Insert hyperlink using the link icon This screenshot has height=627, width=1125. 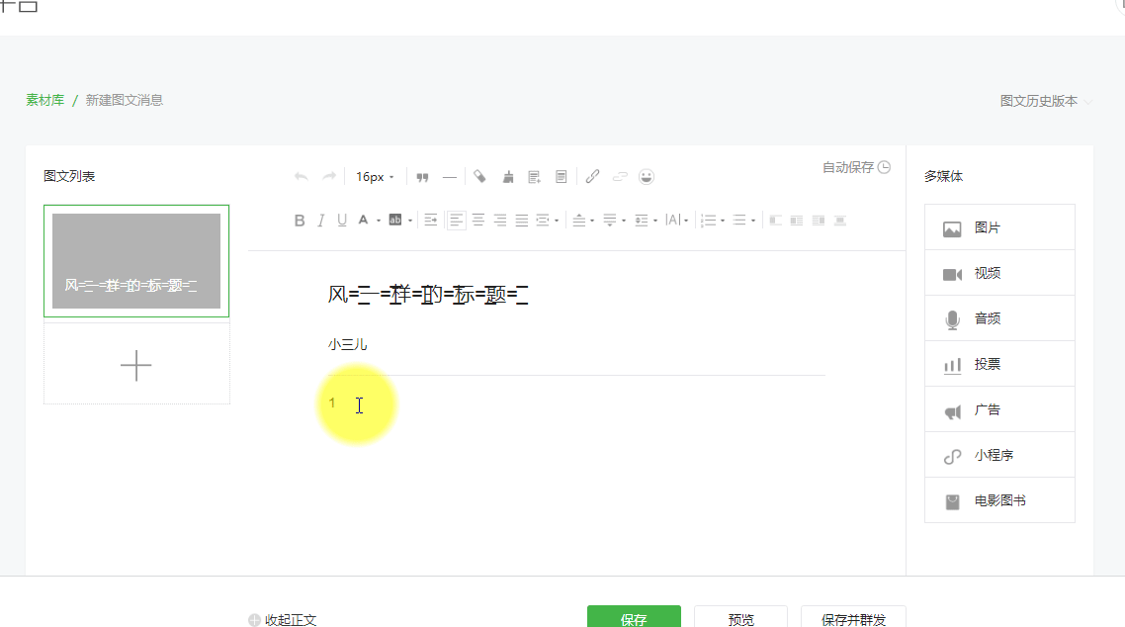[592, 176]
